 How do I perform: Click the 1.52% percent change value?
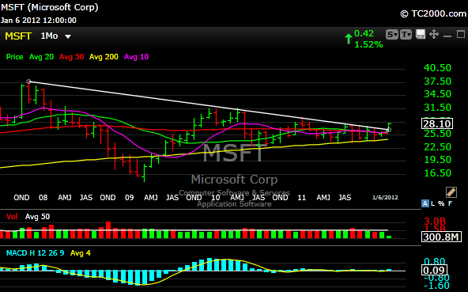[368, 44]
